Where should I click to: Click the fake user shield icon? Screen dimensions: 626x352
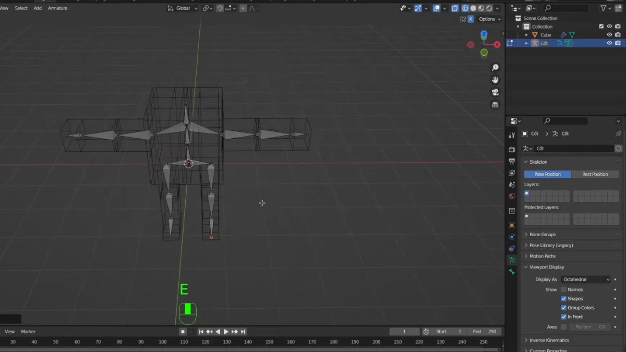[618, 149]
